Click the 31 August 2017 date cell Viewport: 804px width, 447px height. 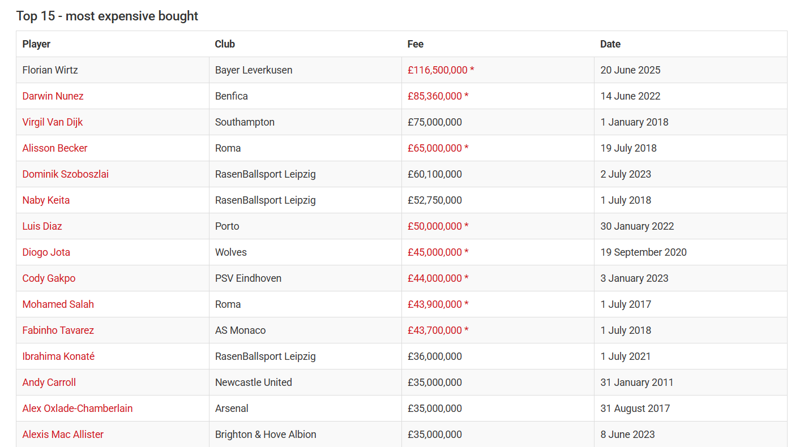click(x=691, y=409)
